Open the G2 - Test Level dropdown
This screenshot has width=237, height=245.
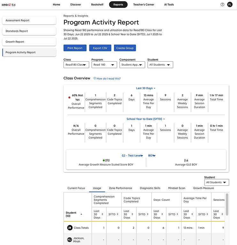(132, 155)
